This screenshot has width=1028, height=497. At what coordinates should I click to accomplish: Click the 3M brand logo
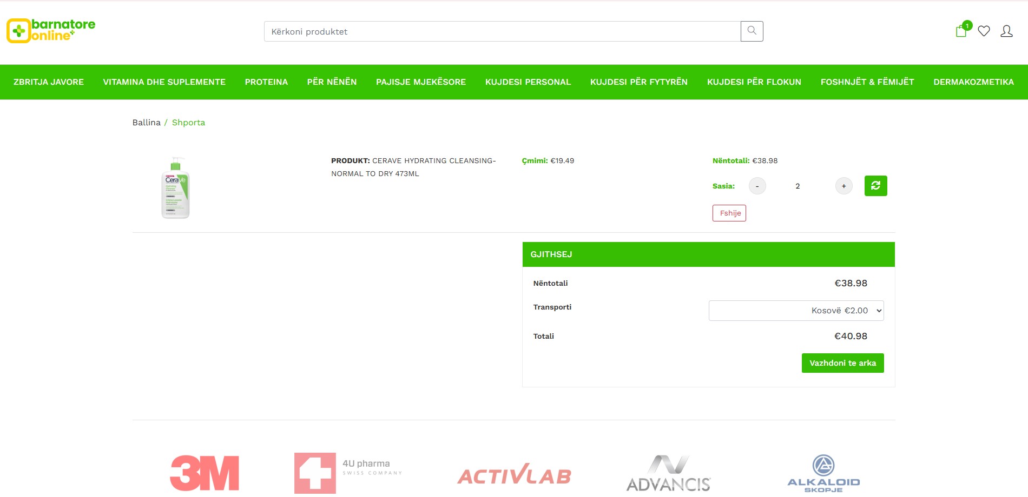pyautogui.click(x=205, y=473)
